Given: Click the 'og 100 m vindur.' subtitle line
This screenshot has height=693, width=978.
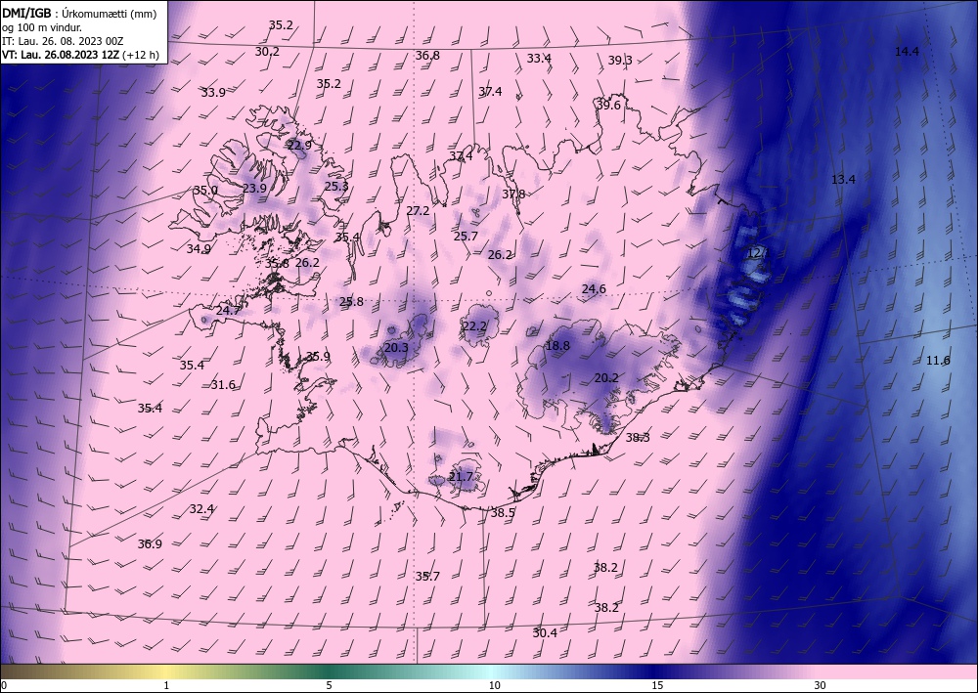Looking at the screenshot, I should 42,27.
